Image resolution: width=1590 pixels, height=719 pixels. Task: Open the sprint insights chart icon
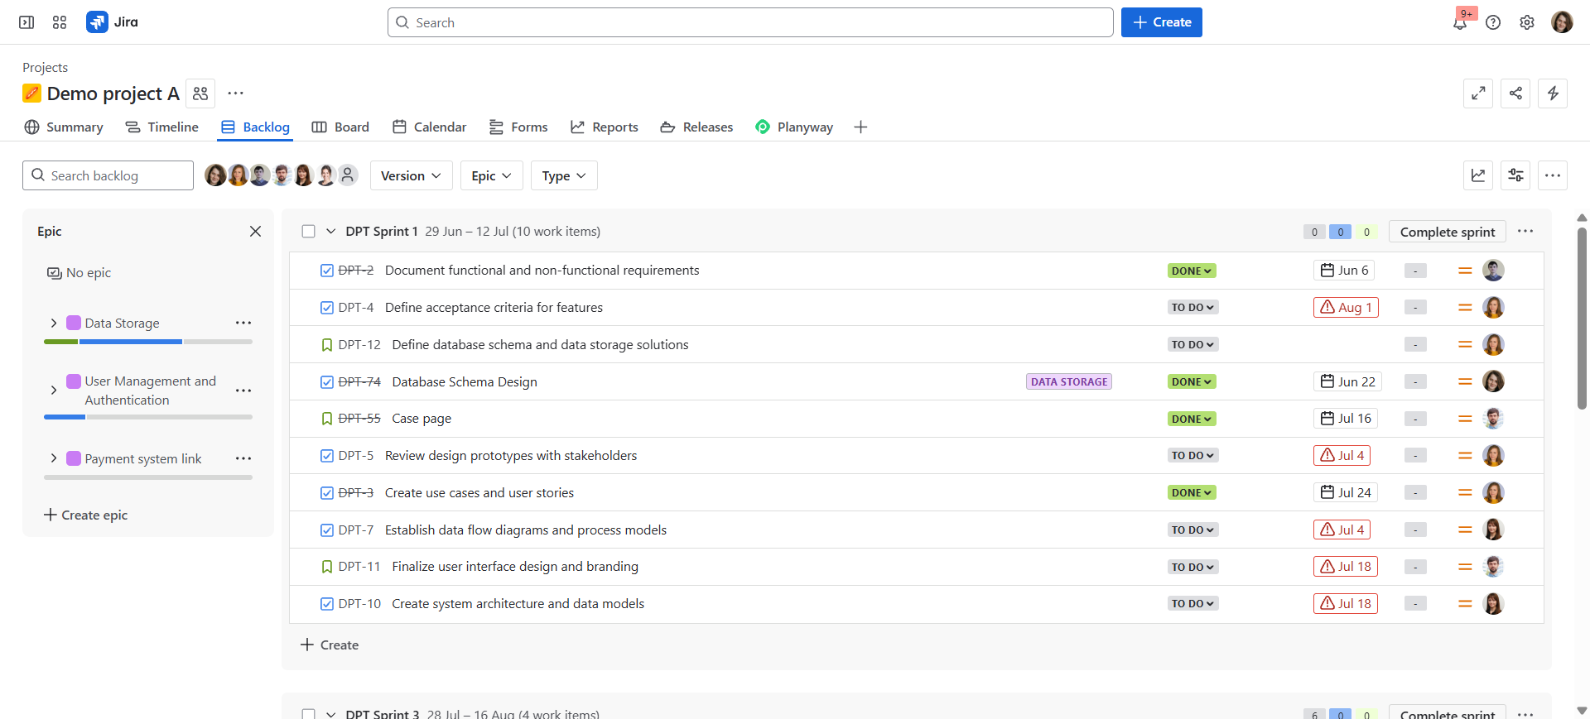(1478, 175)
